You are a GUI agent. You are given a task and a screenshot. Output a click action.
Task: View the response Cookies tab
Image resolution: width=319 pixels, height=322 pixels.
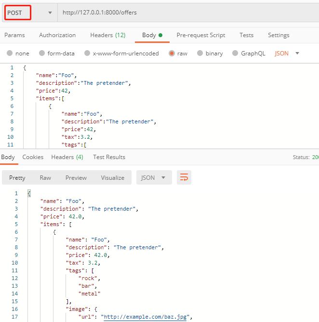33,157
